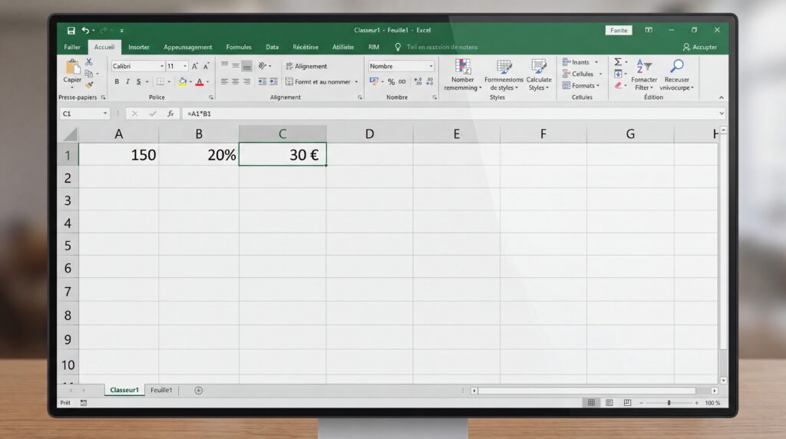Click the top vertical align icon
This screenshot has width=786, height=439.
click(x=225, y=65)
